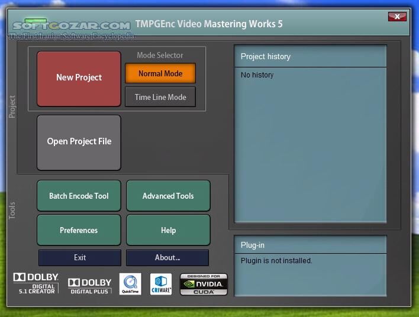Launch the Batch Encode Tool

[x=79, y=196]
